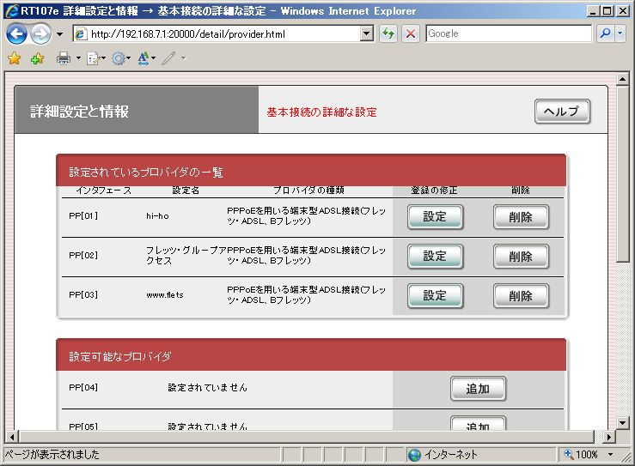
Task: Click the vertical scrollbar up arrow
Action: (622, 79)
